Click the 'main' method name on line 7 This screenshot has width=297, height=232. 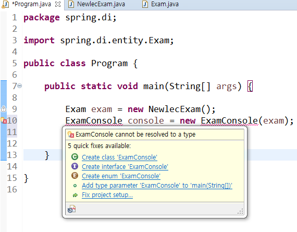click(154, 86)
